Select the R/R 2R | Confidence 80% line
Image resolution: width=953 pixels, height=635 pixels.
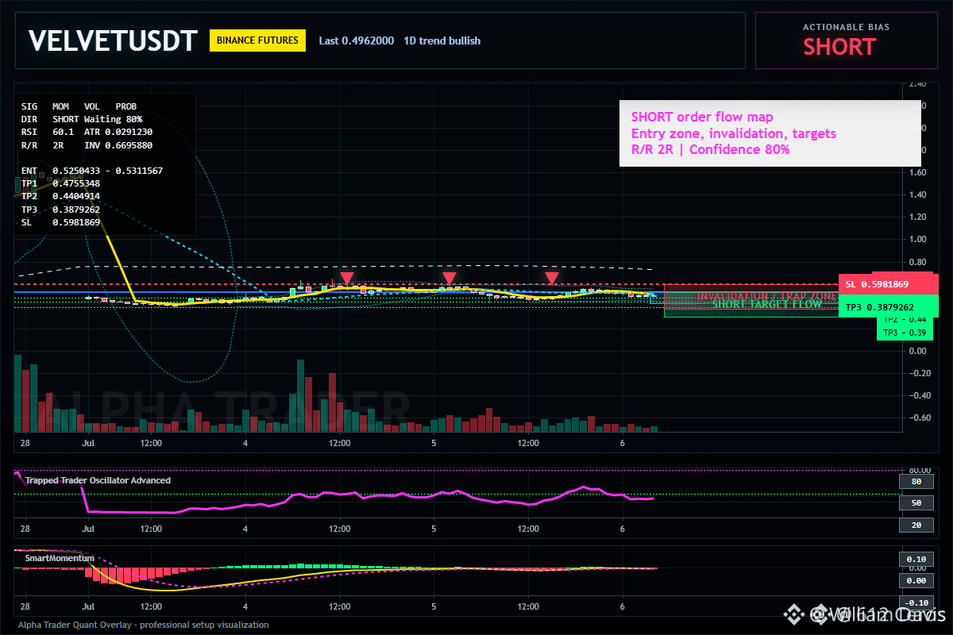(710, 149)
